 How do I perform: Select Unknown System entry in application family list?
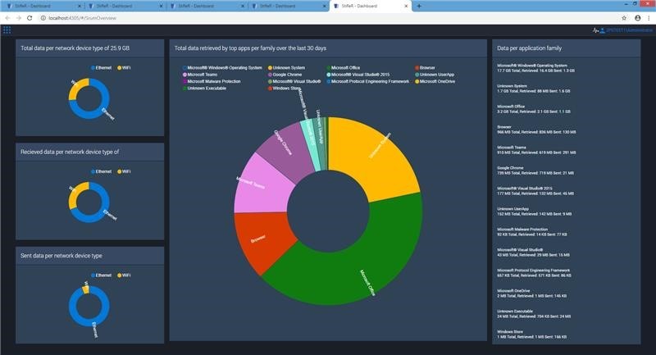point(534,89)
